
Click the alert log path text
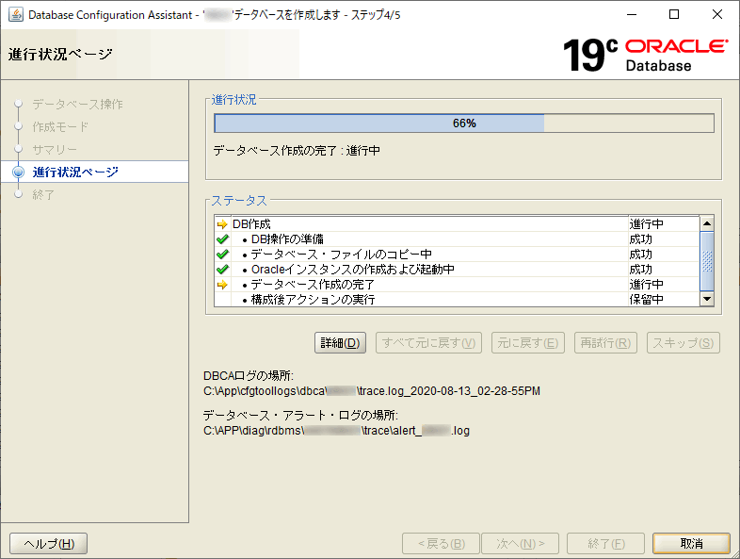(336, 431)
